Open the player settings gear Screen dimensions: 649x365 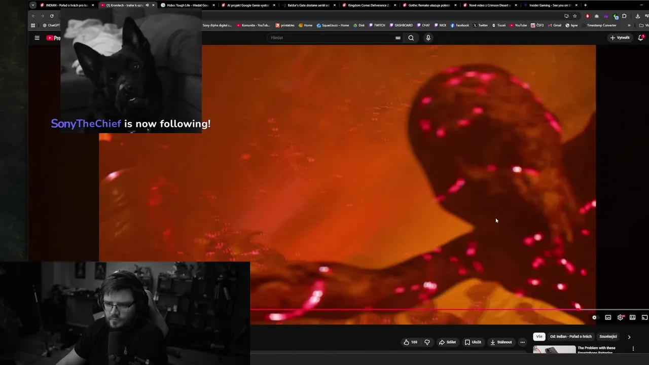point(620,318)
